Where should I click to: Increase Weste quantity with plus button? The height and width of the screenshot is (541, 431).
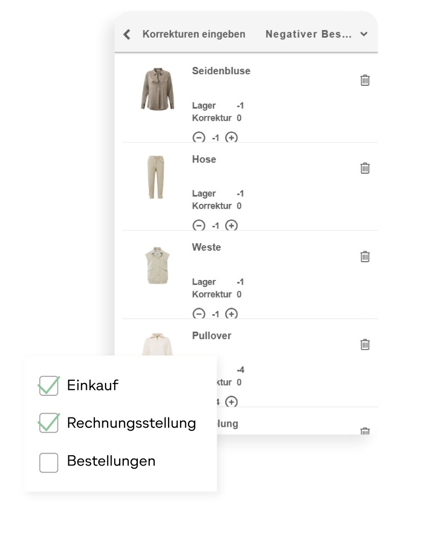(x=231, y=313)
